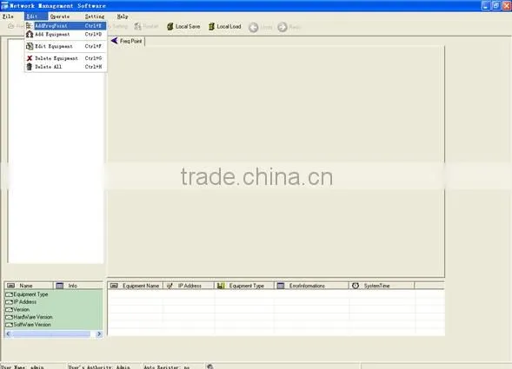The image size is (512, 369).
Task: Open the Help menu
Action: click(123, 16)
